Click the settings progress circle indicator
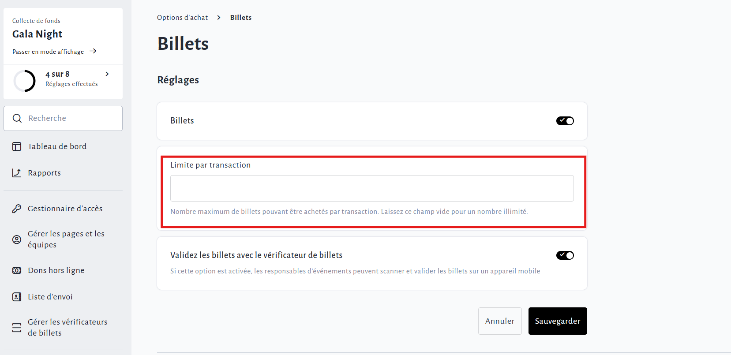The height and width of the screenshot is (355, 731). pos(25,81)
